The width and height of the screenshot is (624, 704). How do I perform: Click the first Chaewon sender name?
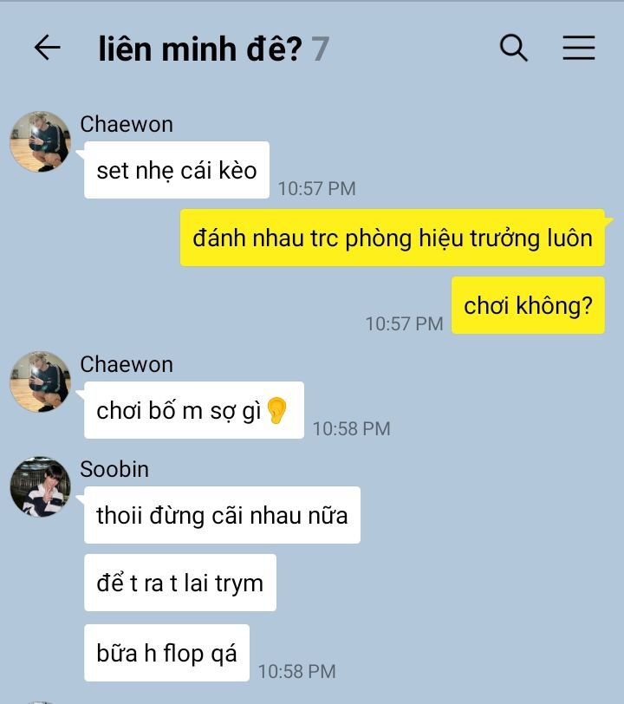tap(127, 124)
